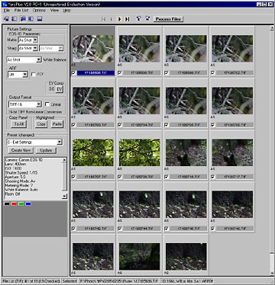
Task: Click the Highlighted Copy button
Action: pyautogui.click(x=41, y=124)
